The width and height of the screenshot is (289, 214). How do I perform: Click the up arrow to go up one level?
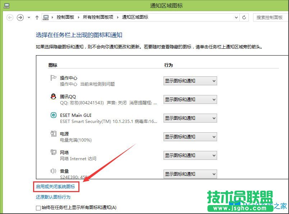[37, 17]
